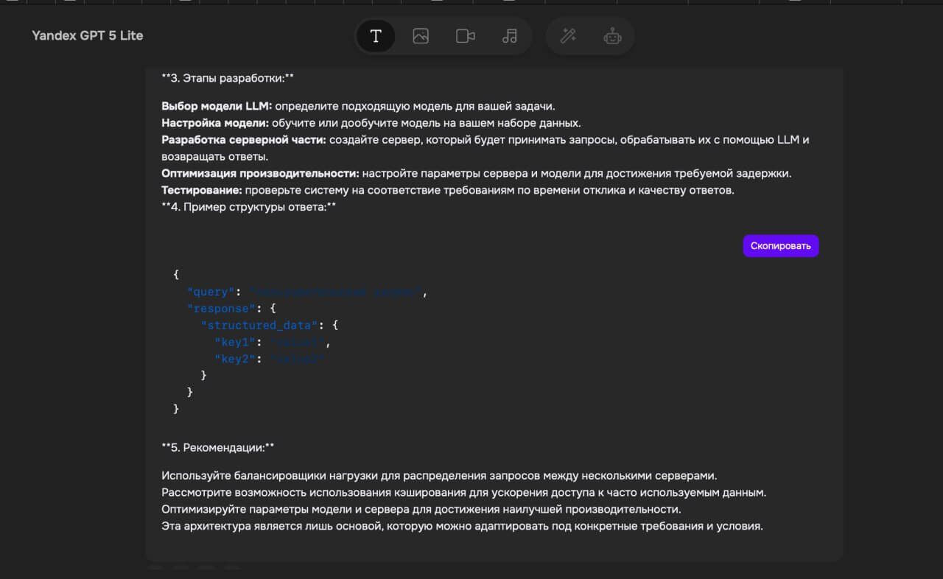The width and height of the screenshot is (943, 579).
Task: Click bold text "Выбор модели LLM:"
Action: (x=217, y=106)
